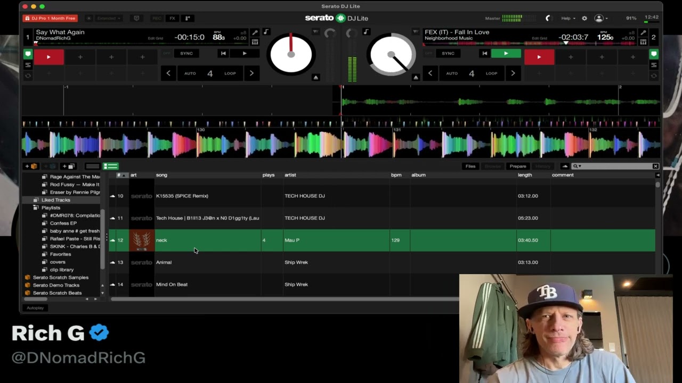
Task: Select Liked Tracks in sidebar
Action: point(56,200)
